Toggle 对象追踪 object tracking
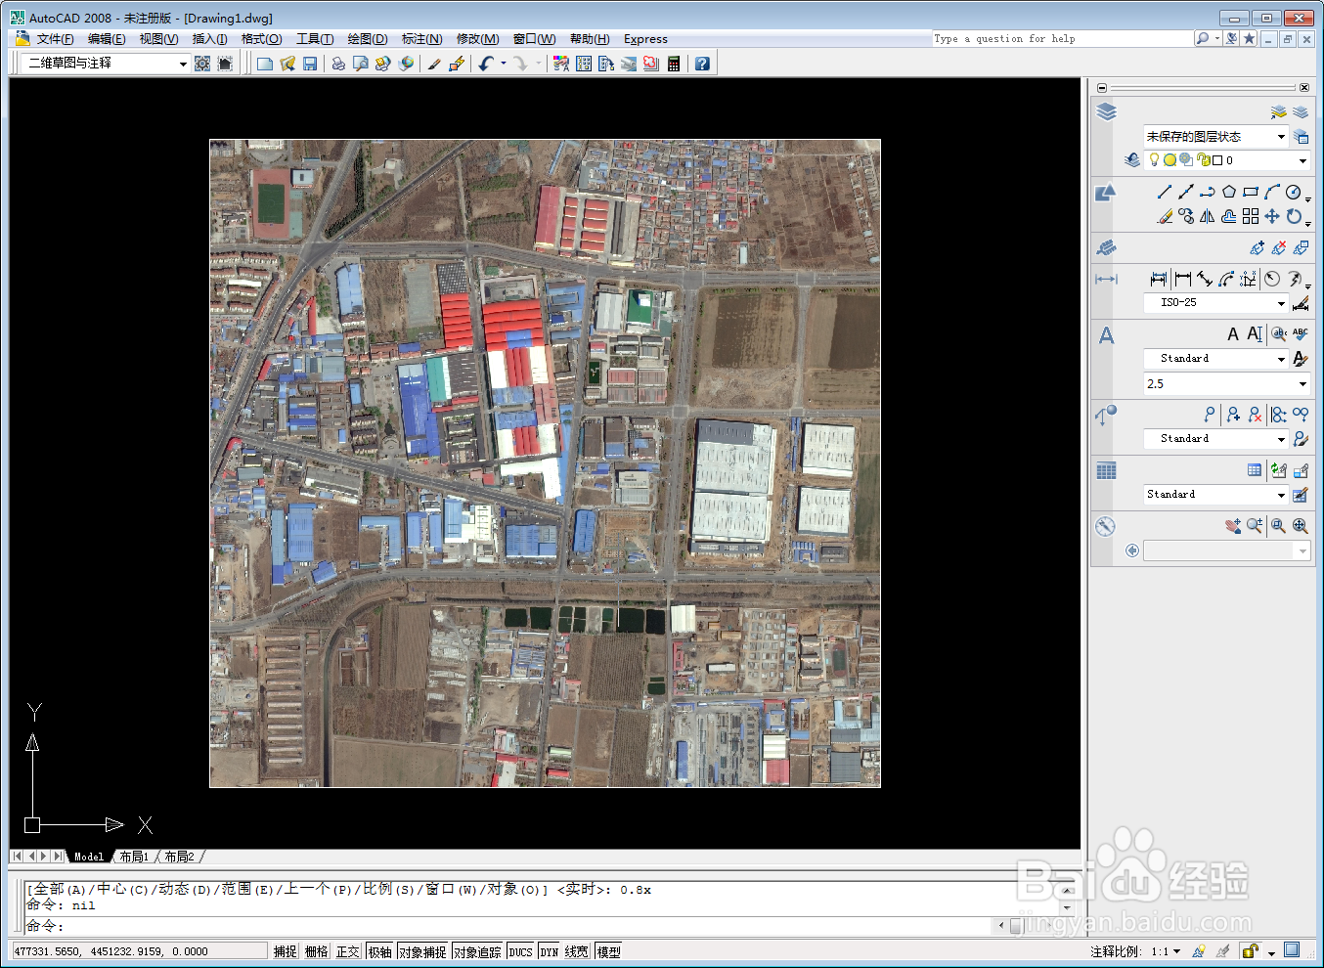The width and height of the screenshot is (1324, 968). [477, 951]
